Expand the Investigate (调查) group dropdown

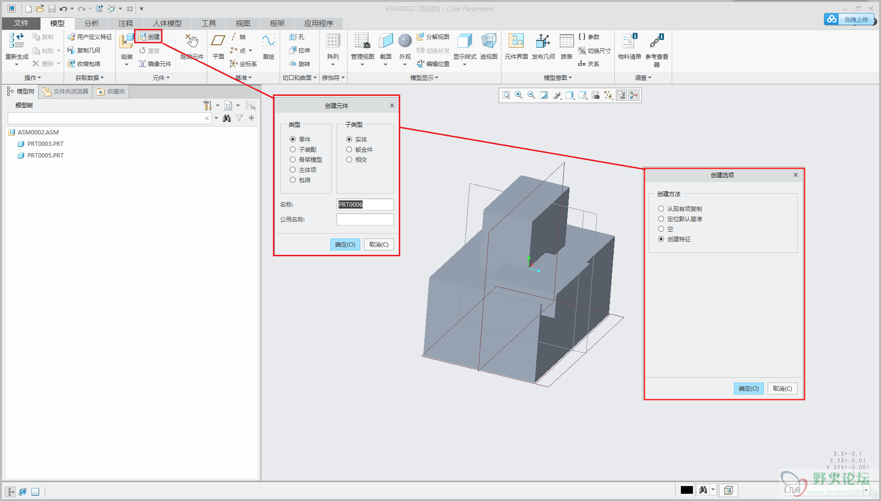tap(643, 78)
